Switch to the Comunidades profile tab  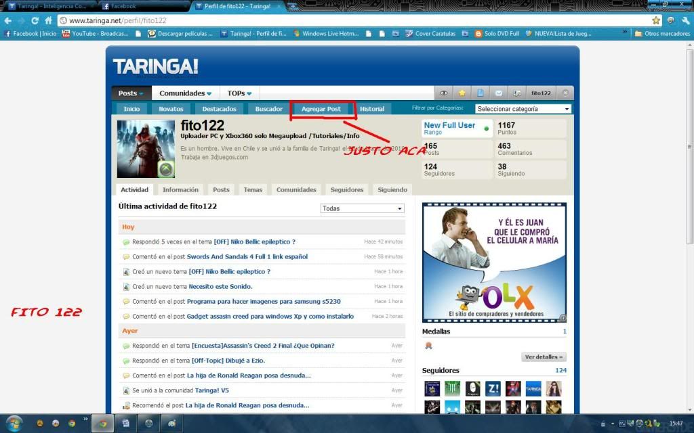pyautogui.click(x=296, y=189)
